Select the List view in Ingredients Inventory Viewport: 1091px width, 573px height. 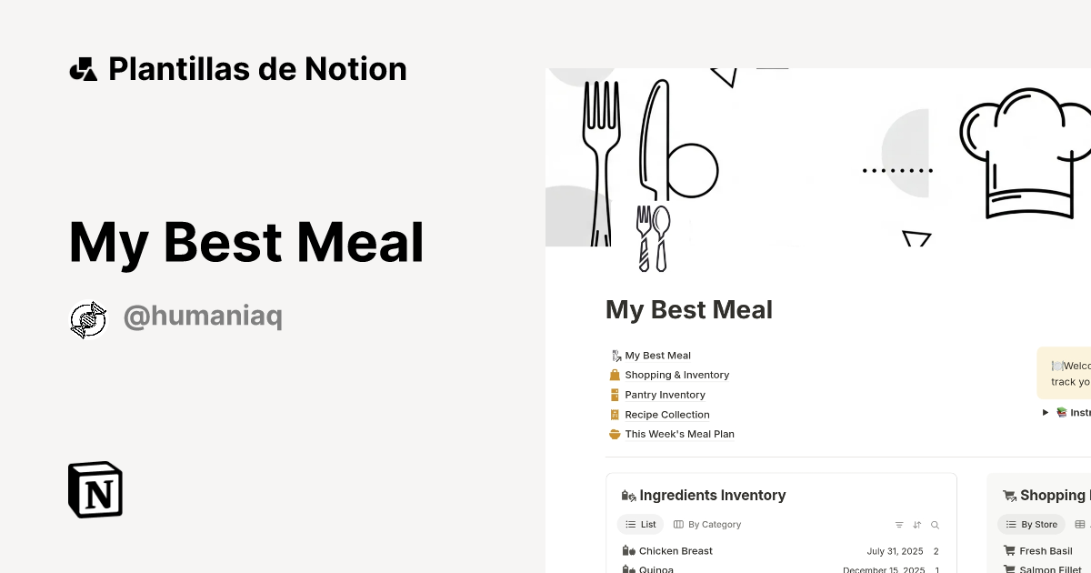(x=640, y=524)
